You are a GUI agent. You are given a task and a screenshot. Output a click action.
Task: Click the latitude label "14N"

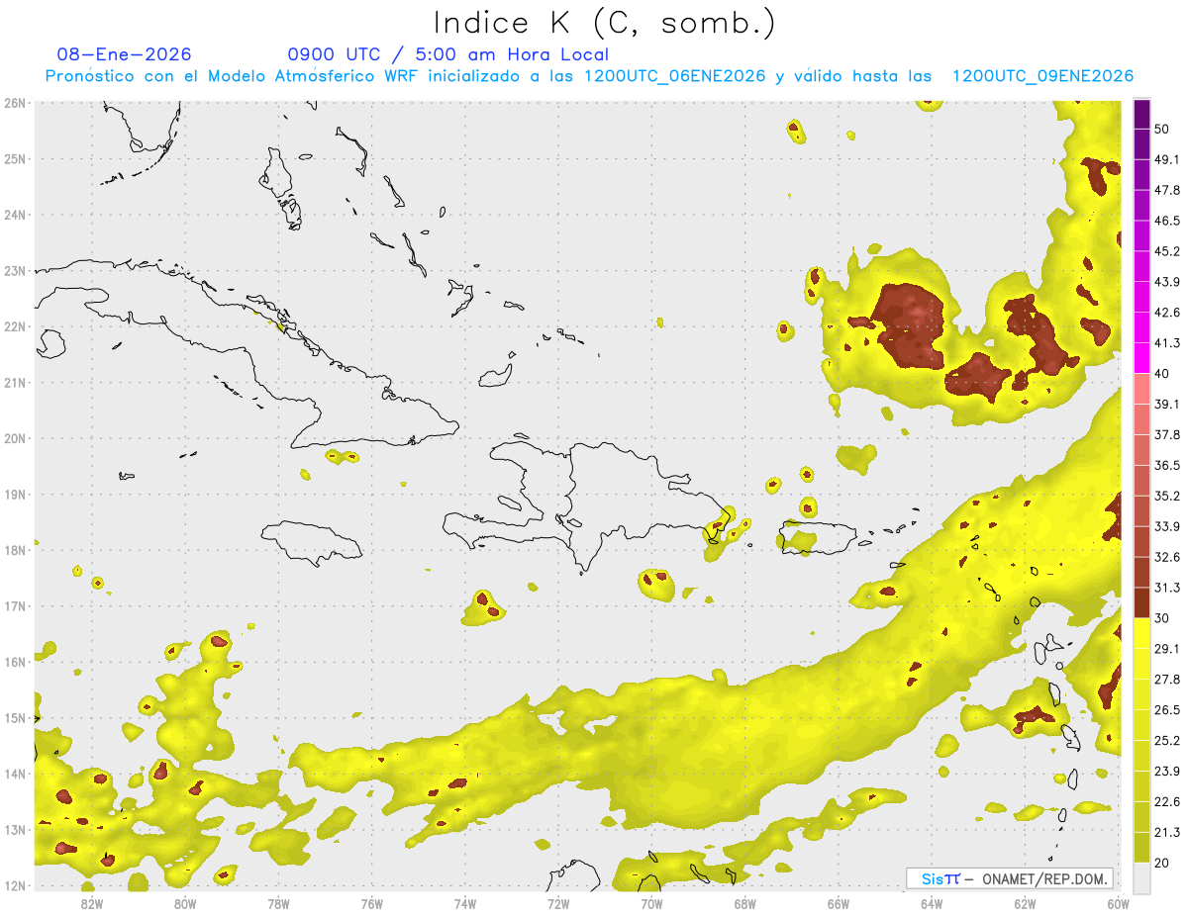[14, 774]
